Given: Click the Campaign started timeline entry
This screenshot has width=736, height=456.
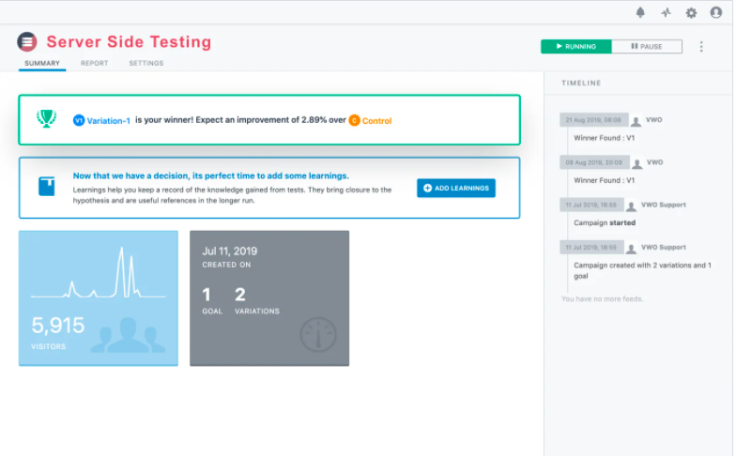Looking at the screenshot, I should [x=605, y=223].
